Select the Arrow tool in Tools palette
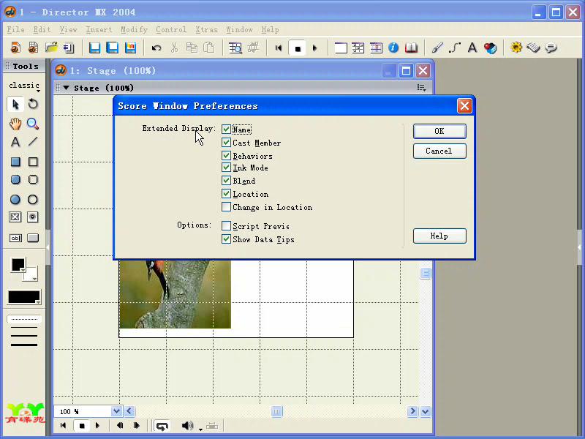 tap(15, 104)
